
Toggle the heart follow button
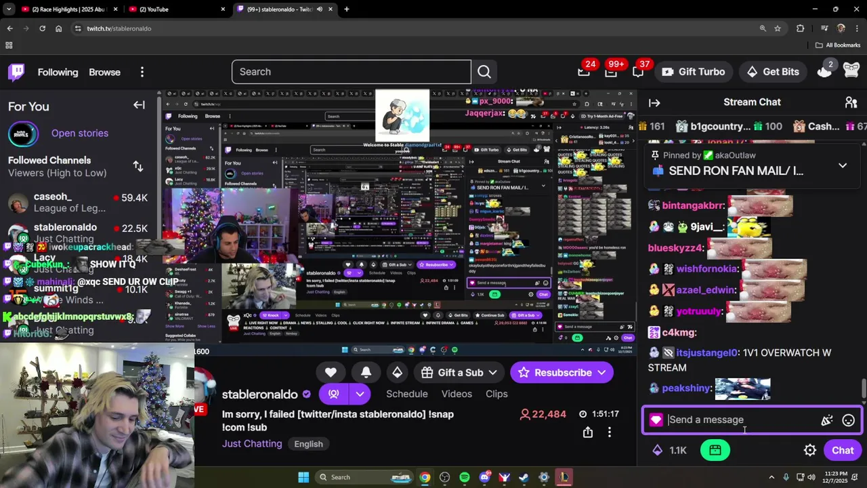pyautogui.click(x=331, y=372)
